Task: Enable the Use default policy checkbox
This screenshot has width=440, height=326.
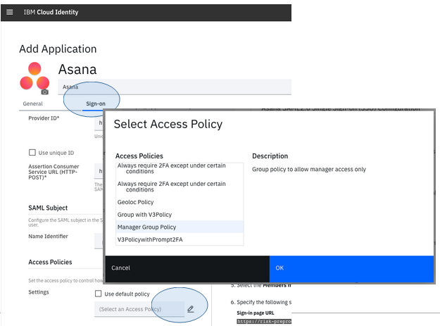Action: 99,294
